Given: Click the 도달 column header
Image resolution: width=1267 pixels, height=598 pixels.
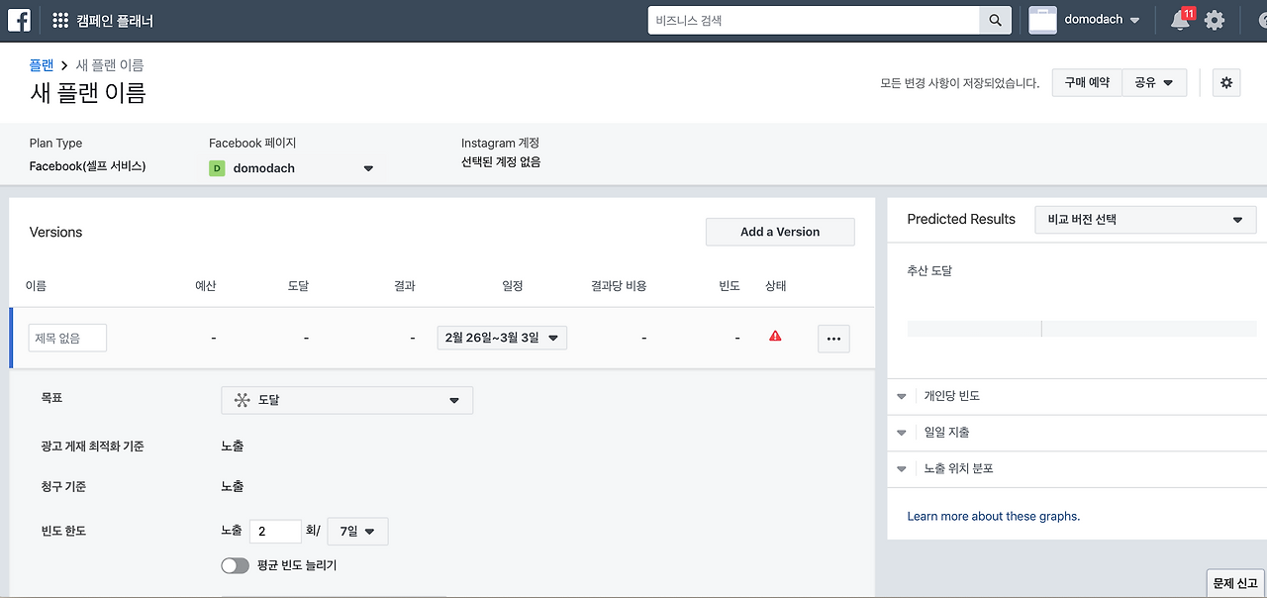Looking at the screenshot, I should point(299,286).
